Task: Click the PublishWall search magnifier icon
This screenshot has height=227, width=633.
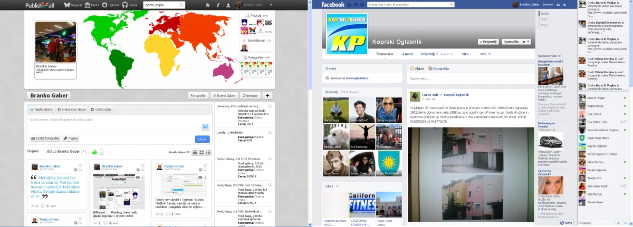Action: (x=181, y=5)
